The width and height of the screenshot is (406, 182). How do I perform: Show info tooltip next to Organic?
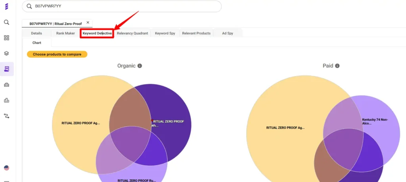(x=140, y=66)
